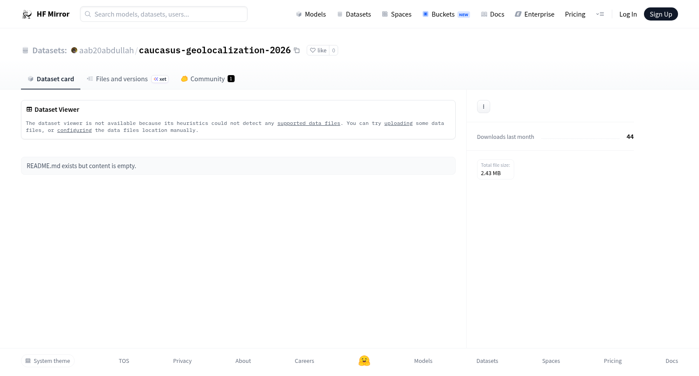Open the configuring link

coord(75,130)
